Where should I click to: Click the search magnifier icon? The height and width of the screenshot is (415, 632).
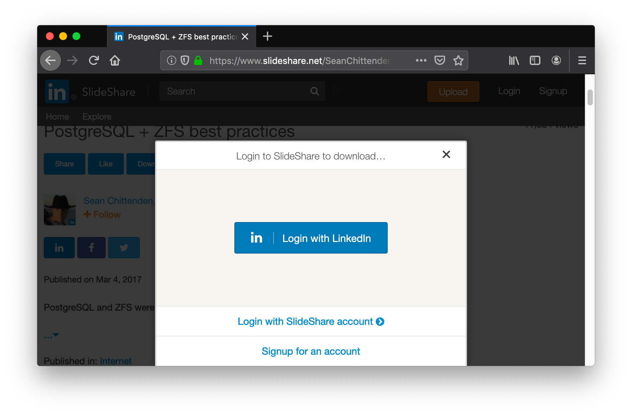pos(314,91)
